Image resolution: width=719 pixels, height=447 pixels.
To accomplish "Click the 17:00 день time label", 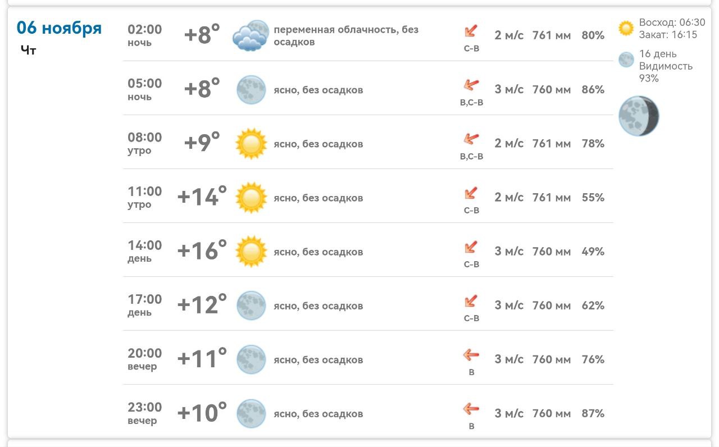I will [144, 305].
